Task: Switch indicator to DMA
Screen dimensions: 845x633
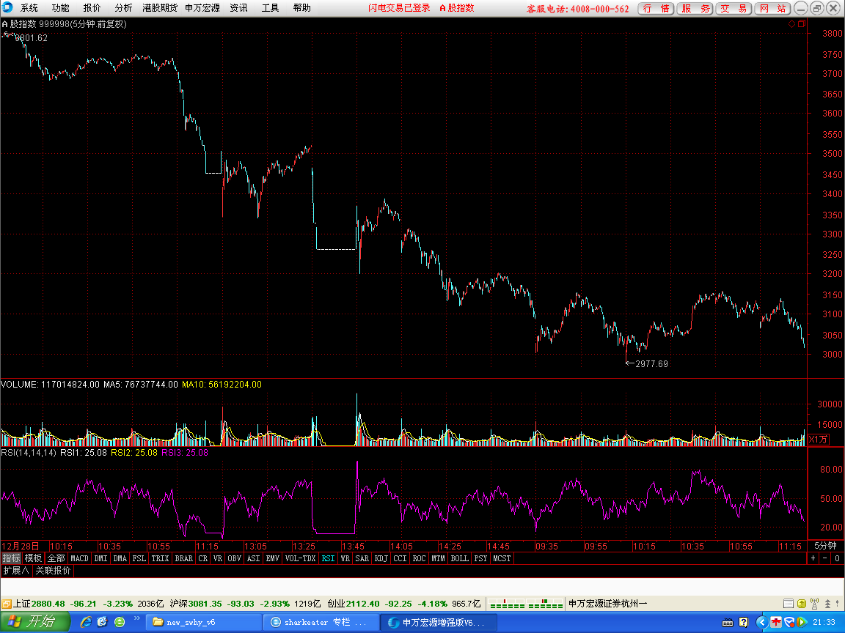Action: (x=120, y=558)
